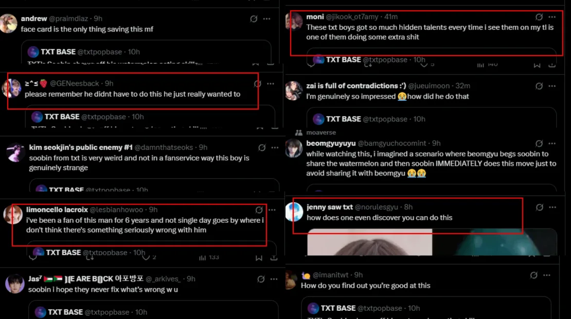This screenshot has width=571, height=319.
Task: Click the Grok icon on moni's tweet
Action: tap(539, 17)
